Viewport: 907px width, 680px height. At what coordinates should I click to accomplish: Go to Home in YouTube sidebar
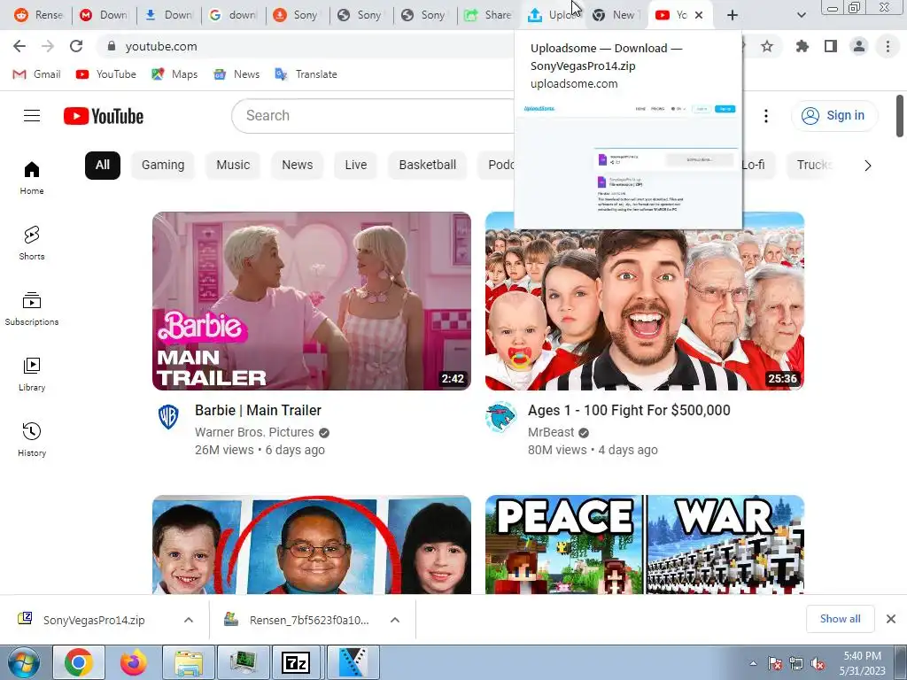pyautogui.click(x=32, y=178)
